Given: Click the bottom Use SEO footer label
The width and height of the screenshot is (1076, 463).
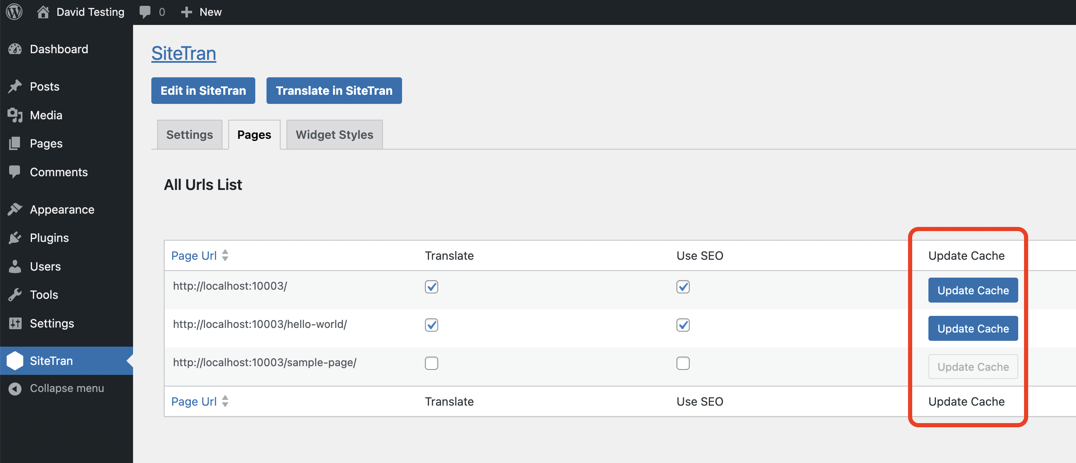Looking at the screenshot, I should click(700, 401).
